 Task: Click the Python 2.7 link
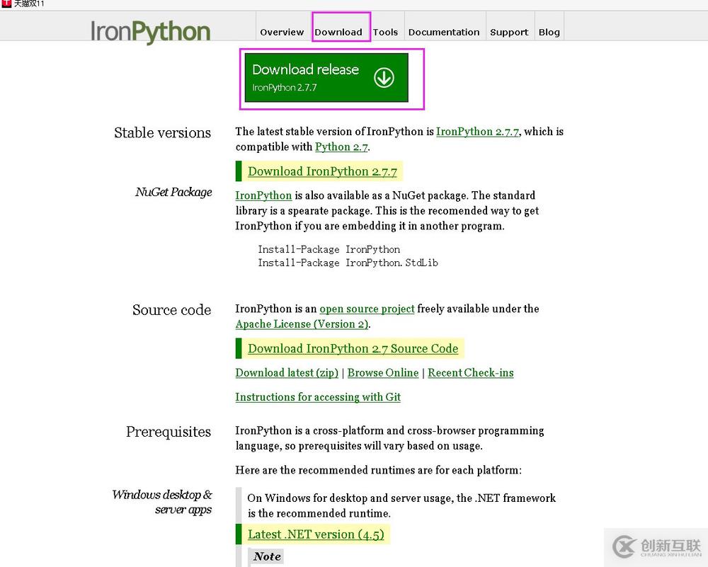tap(342, 147)
